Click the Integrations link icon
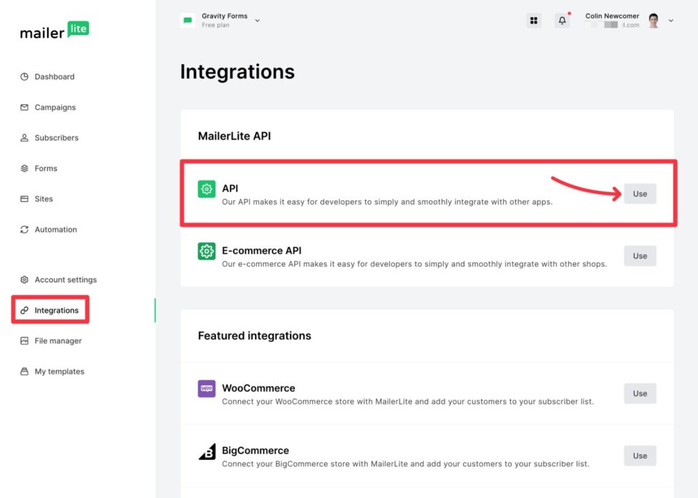Image resolution: width=698 pixels, height=498 pixels. [x=25, y=310]
